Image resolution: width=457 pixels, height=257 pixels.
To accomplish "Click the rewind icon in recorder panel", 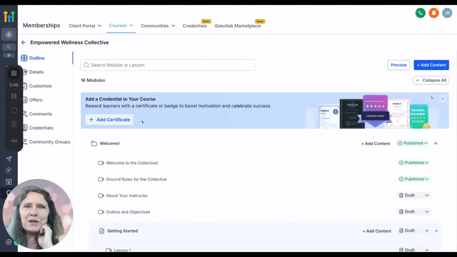I will 14,141.
